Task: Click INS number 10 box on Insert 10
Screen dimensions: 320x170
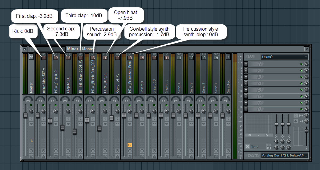Action: point(154,58)
